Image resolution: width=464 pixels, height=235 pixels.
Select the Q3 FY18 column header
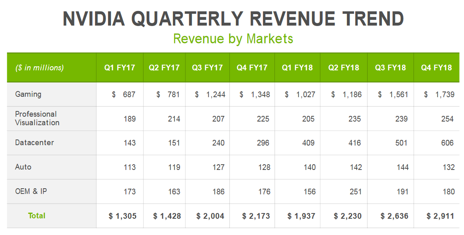click(390, 68)
